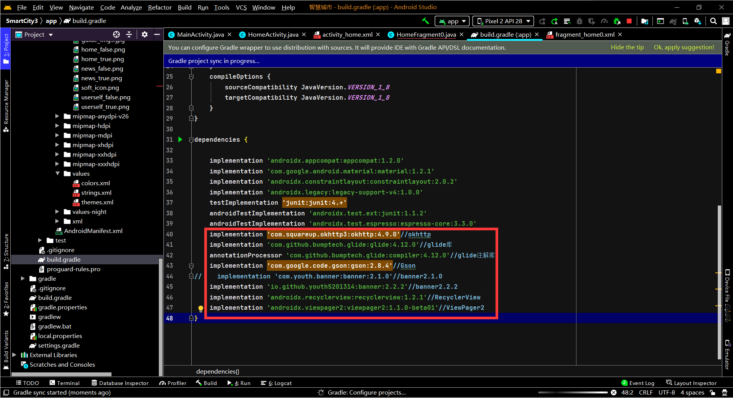Click the Apply Code Changes icon

click(567, 21)
